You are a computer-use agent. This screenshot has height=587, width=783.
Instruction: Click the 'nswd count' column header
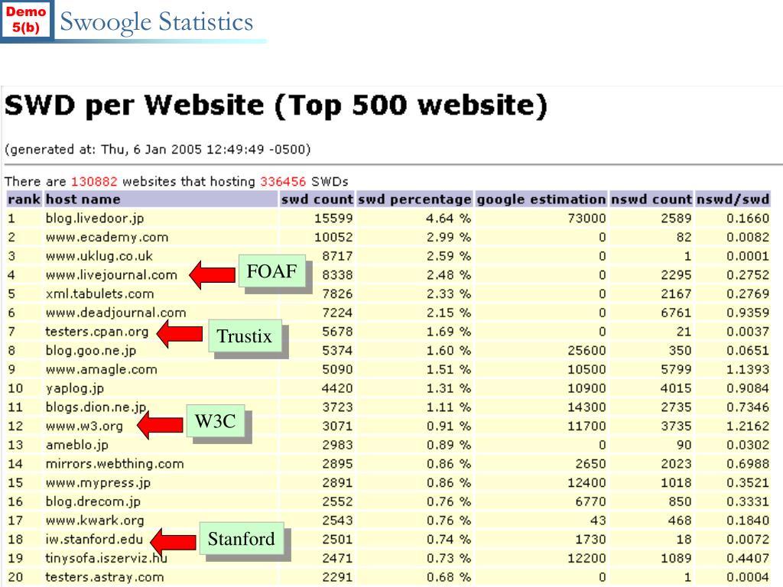pos(651,199)
